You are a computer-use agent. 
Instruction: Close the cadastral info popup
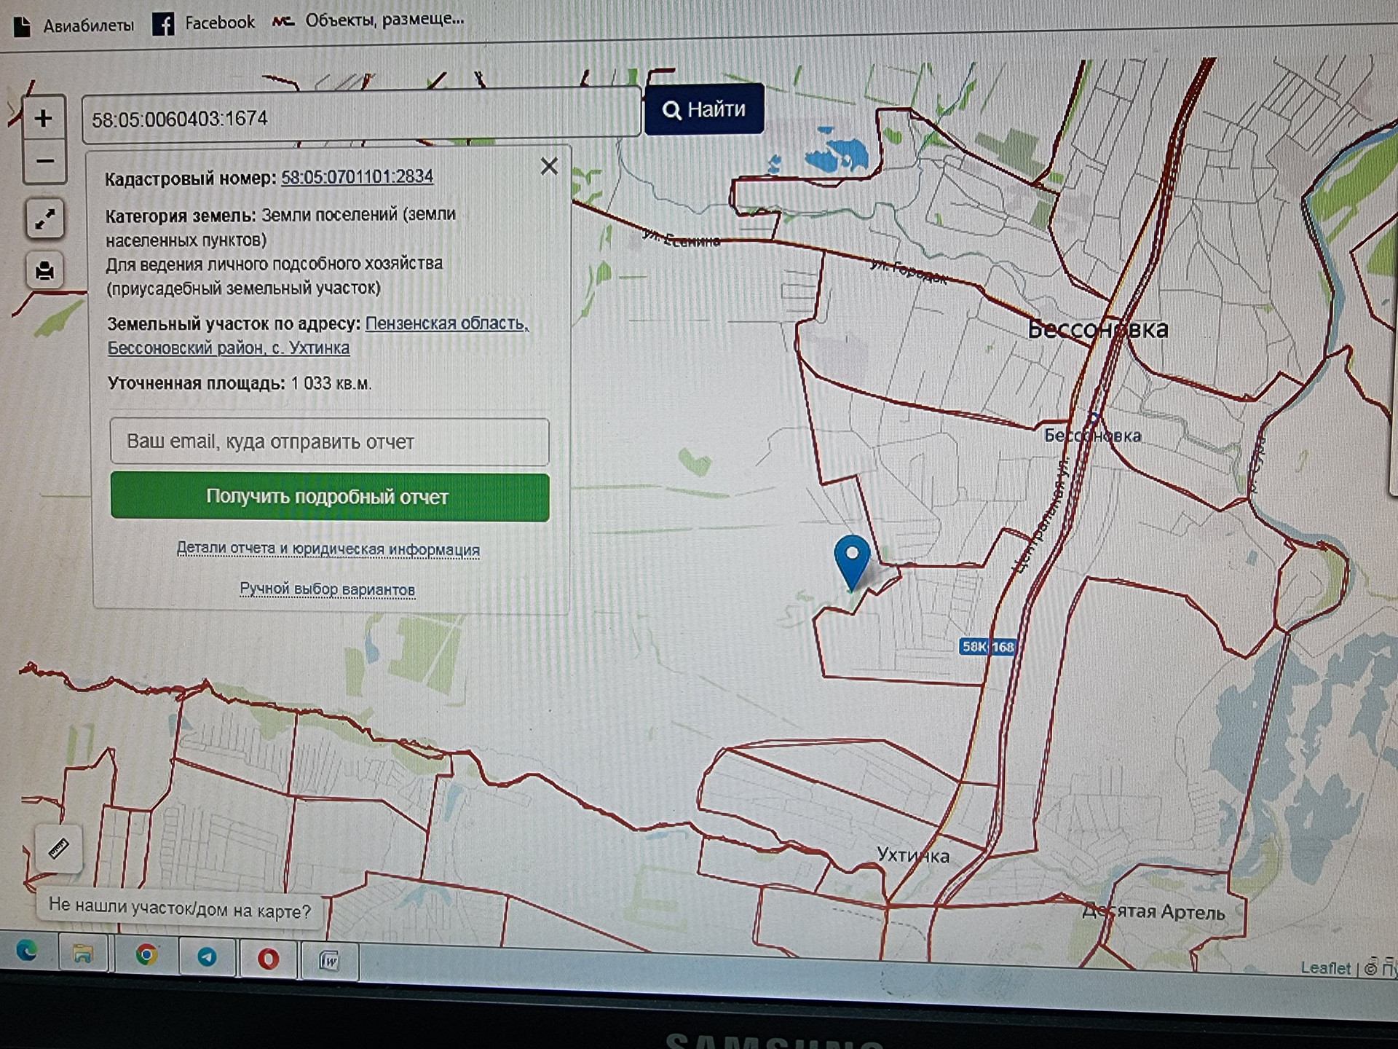click(x=549, y=167)
